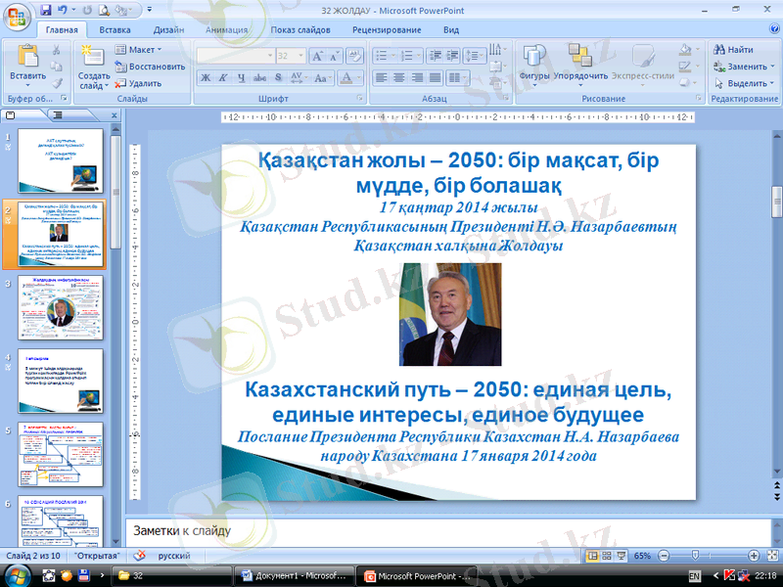Open the Insert (Вставка) ribbon tab
This screenshot has width=783, height=587.
pos(115,30)
